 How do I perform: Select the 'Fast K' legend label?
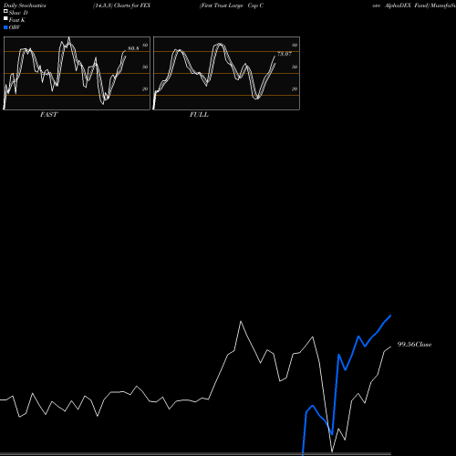[16, 20]
